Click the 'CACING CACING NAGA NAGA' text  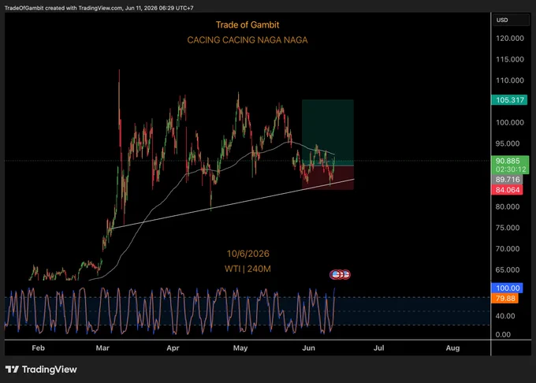[248, 40]
